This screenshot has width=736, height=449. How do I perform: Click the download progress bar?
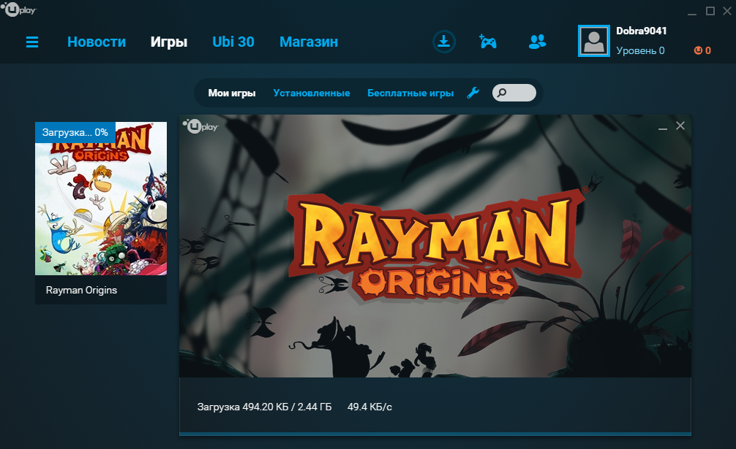click(x=435, y=434)
